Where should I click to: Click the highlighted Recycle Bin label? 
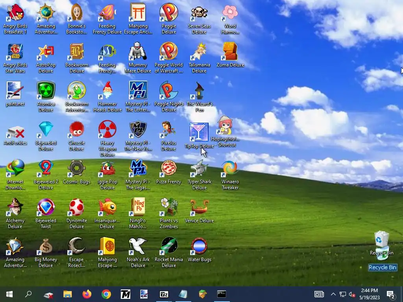click(383, 267)
